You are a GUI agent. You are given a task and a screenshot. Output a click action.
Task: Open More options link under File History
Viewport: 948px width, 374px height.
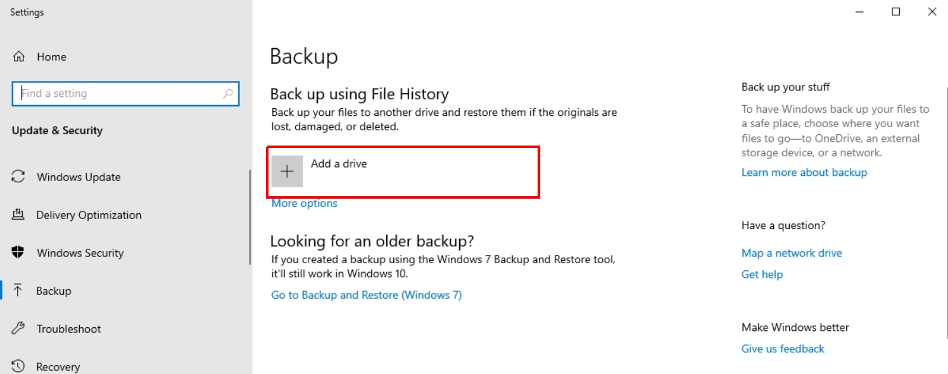coord(304,204)
